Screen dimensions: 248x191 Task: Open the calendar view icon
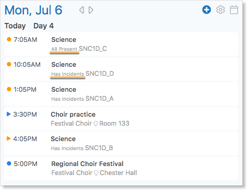point(234,10)
